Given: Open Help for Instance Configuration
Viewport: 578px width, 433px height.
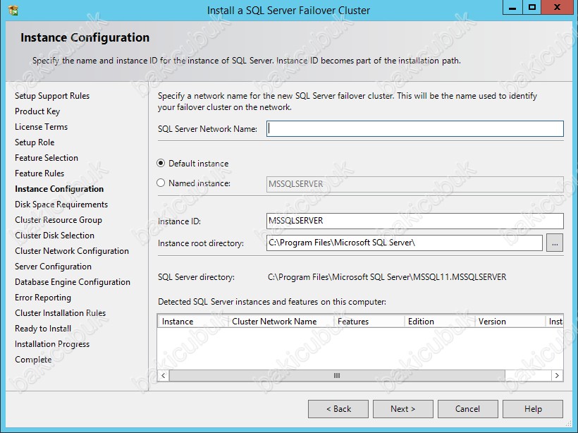Looking at the screenshot, I should (x=533, y=409).
